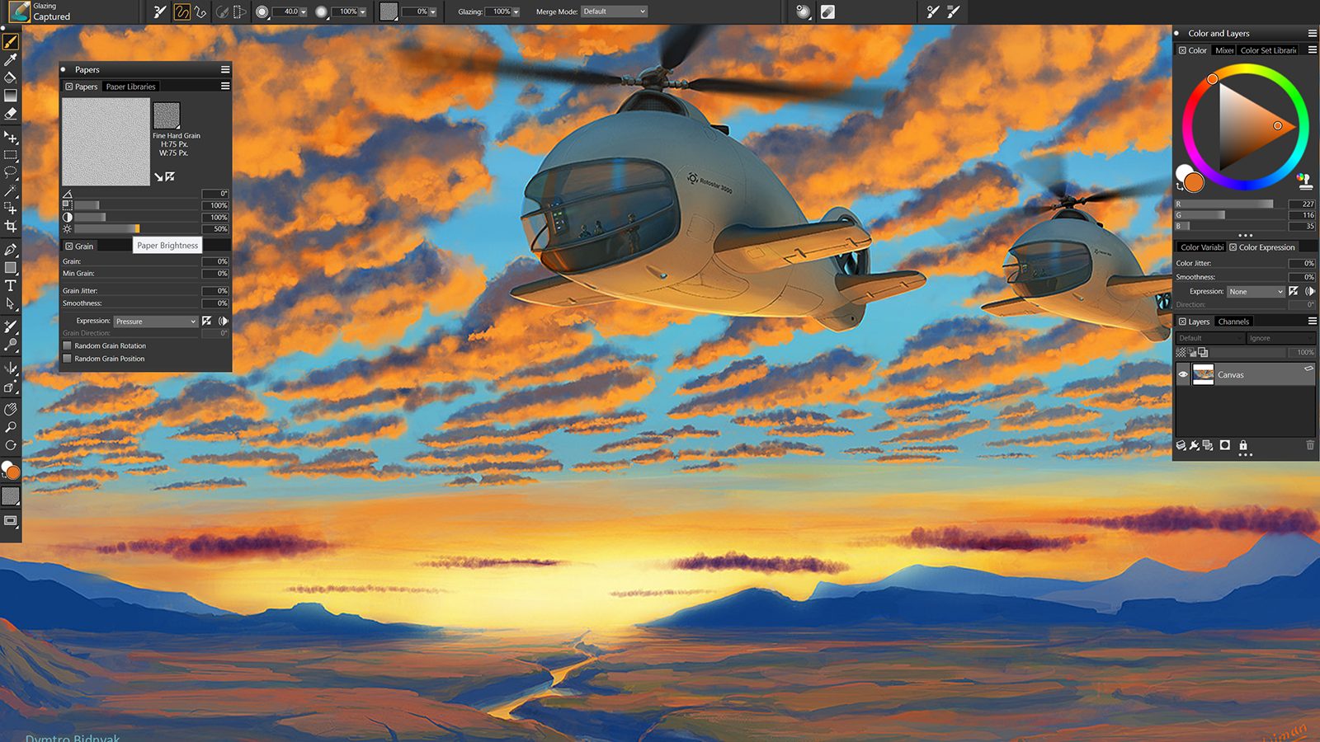Close the Color tab with its X box
The image size is (1320, 742).
(1182, 50)
